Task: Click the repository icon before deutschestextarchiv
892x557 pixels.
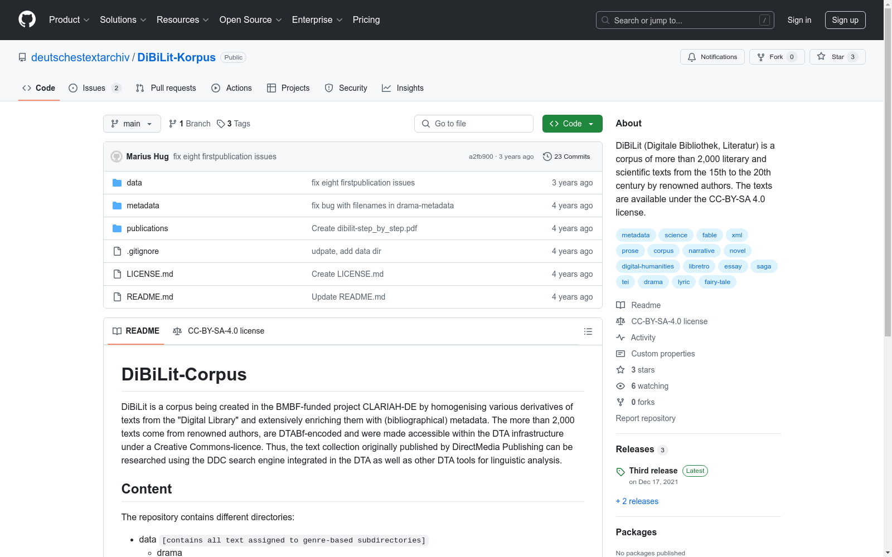Action: click(22, 57)
